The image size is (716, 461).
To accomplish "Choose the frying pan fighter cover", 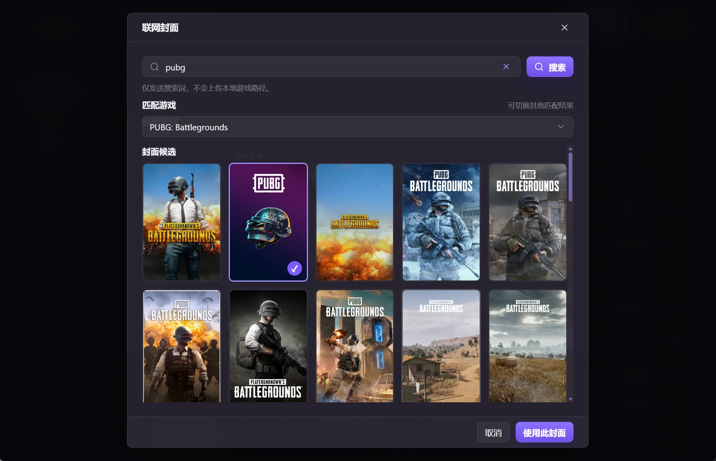I will pos(355,346).
